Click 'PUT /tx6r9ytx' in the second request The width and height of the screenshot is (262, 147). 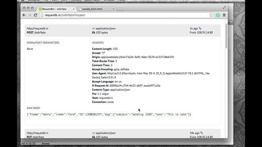click(35, 137)
